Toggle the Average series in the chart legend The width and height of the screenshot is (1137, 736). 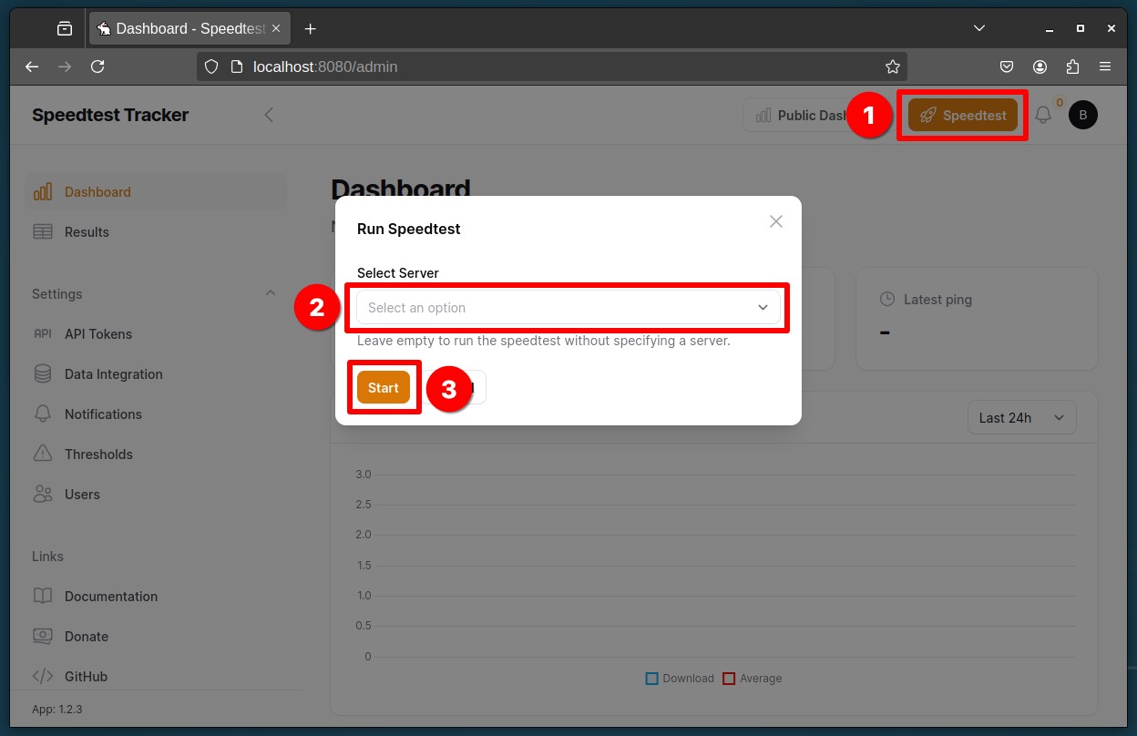(753, 679)
